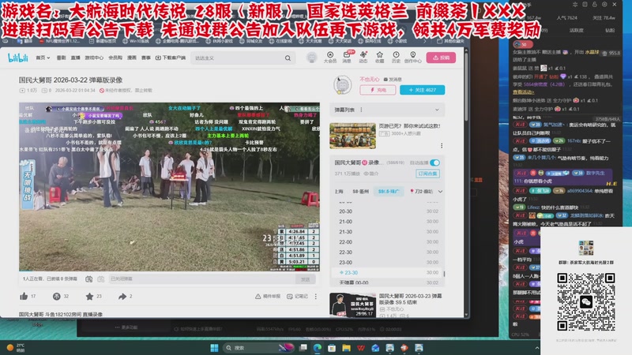Viewport: 632px width, 355px height.
Task: Open the 2026-03-23 弹幕版录像 recommended thumbnail
Action: (352, 305)
